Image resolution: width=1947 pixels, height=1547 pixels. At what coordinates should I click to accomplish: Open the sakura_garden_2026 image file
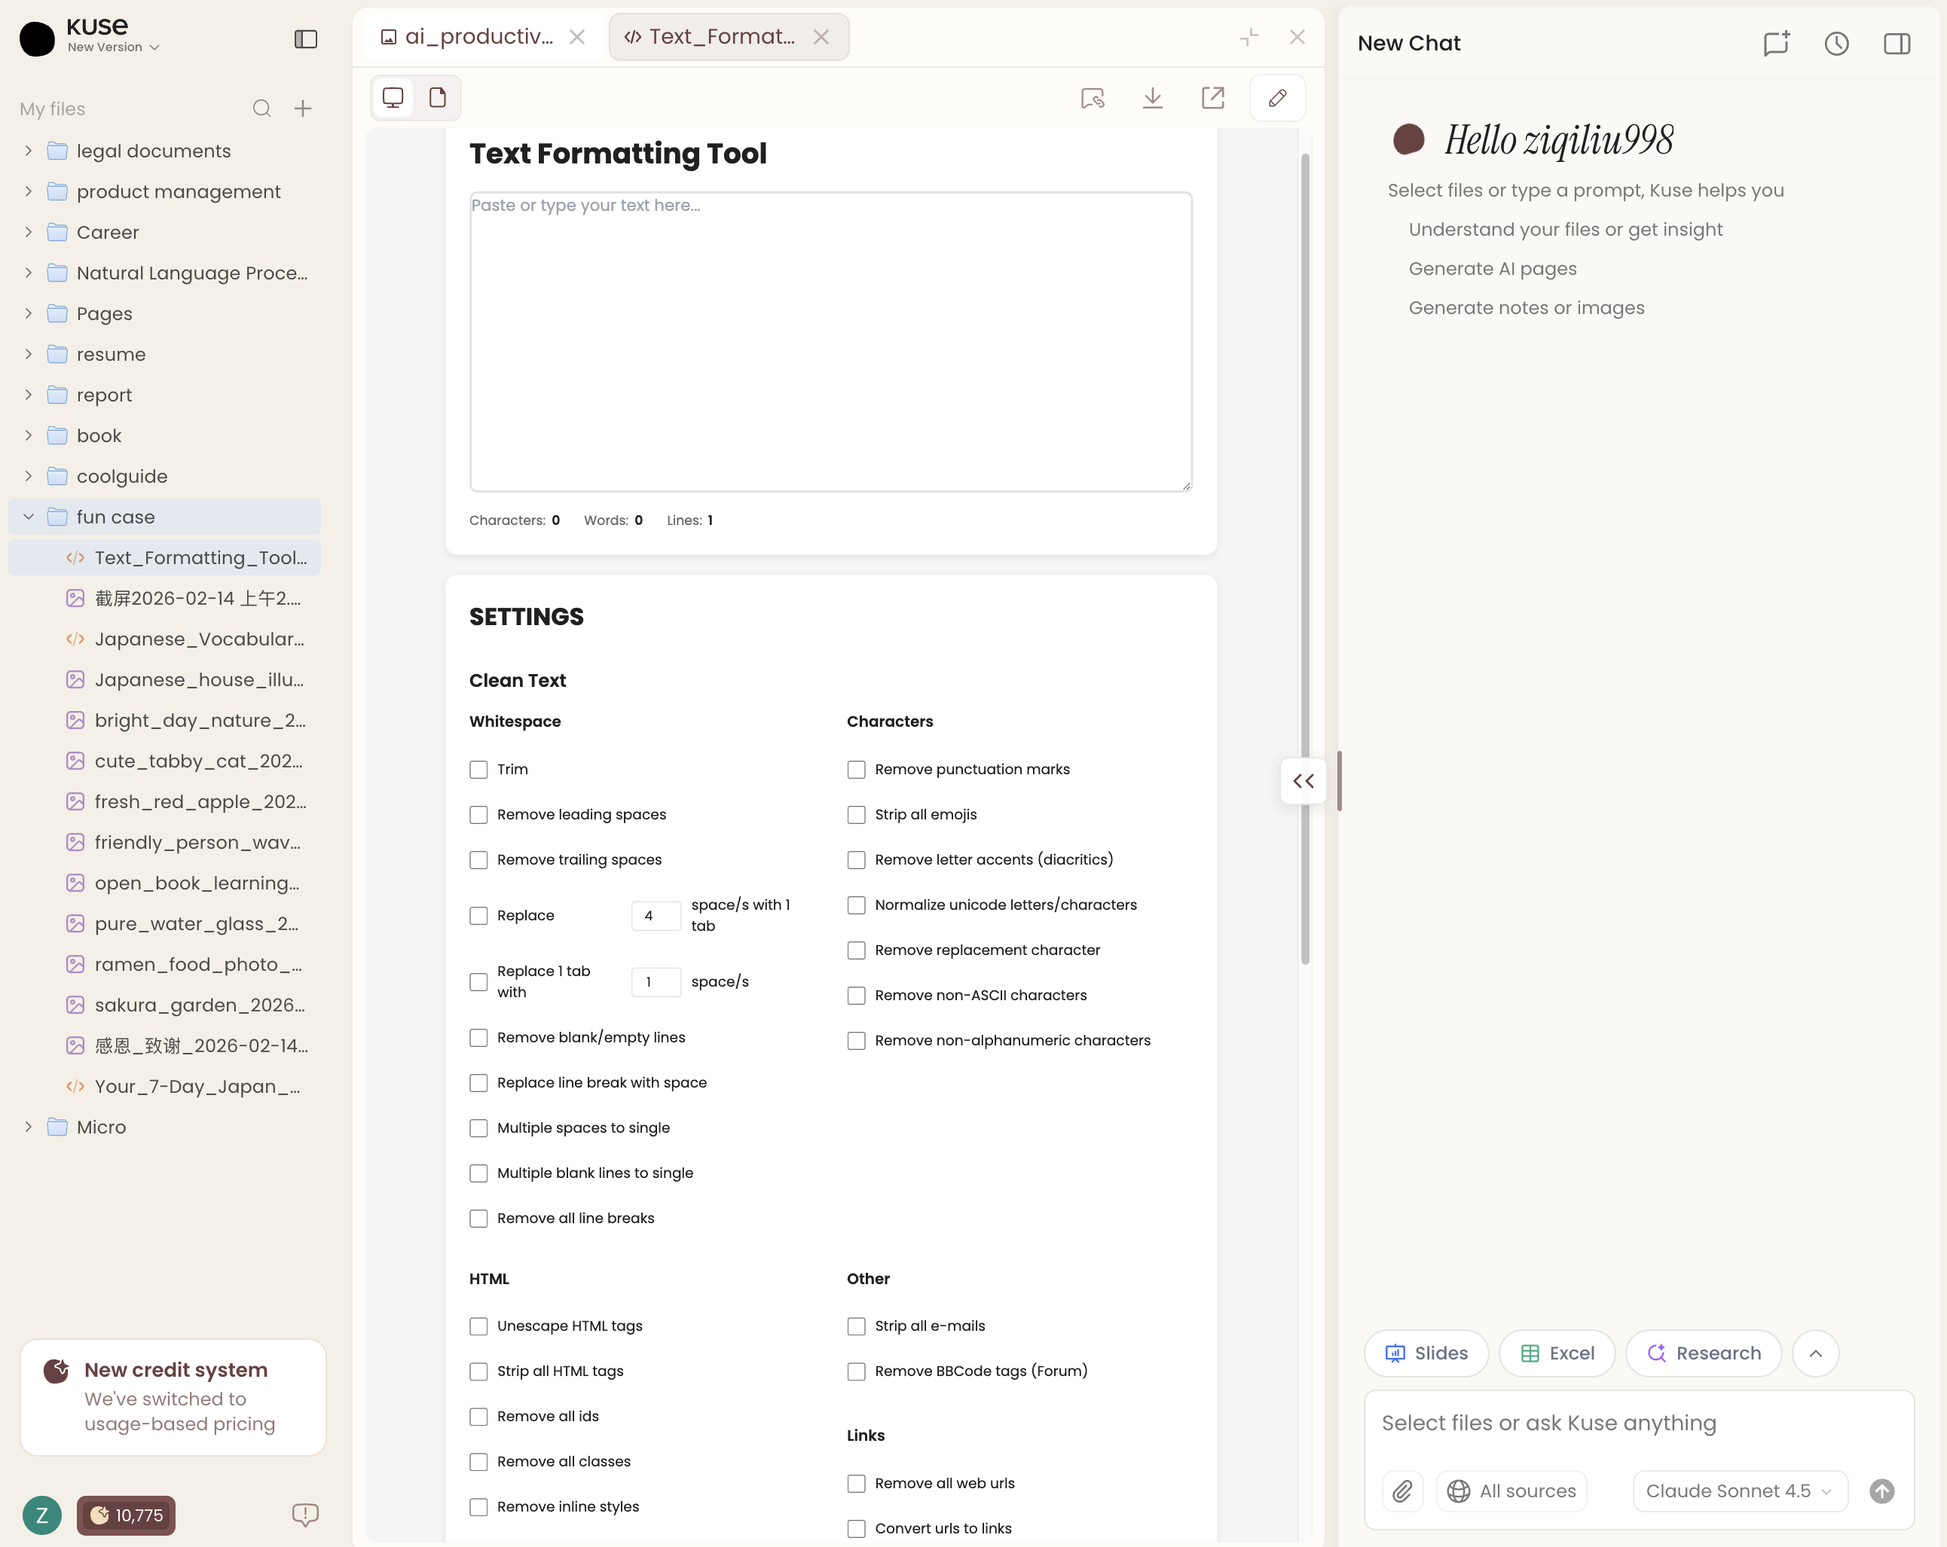coord(164,1005)
